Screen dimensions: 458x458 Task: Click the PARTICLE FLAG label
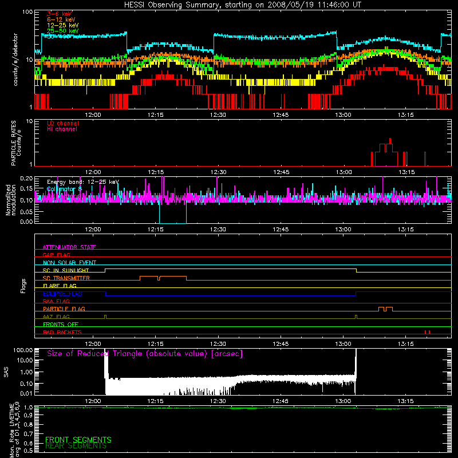click(x=64, y=309)
